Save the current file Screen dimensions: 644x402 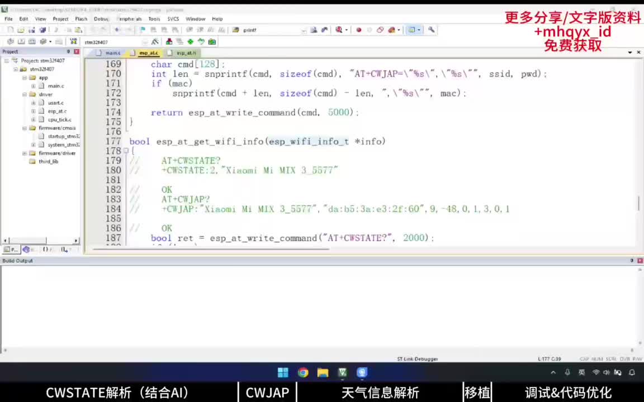point(32,30)
